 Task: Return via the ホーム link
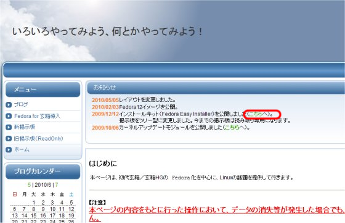coord(22,149)
